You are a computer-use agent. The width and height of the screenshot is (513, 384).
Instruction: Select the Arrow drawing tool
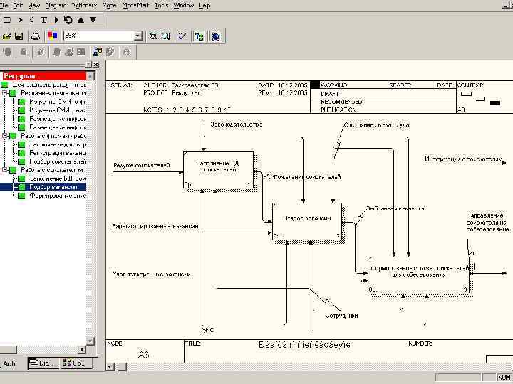(20, 20)
